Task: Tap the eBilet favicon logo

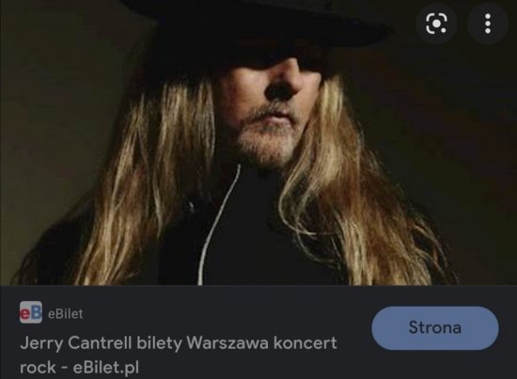Action: point(31,312)
